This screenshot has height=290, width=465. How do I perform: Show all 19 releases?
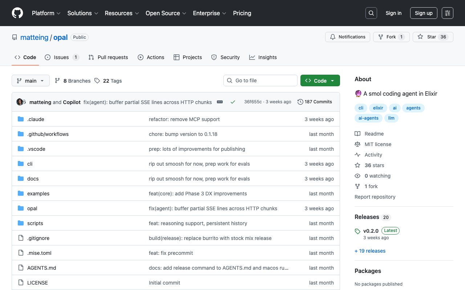coord(370,251)
